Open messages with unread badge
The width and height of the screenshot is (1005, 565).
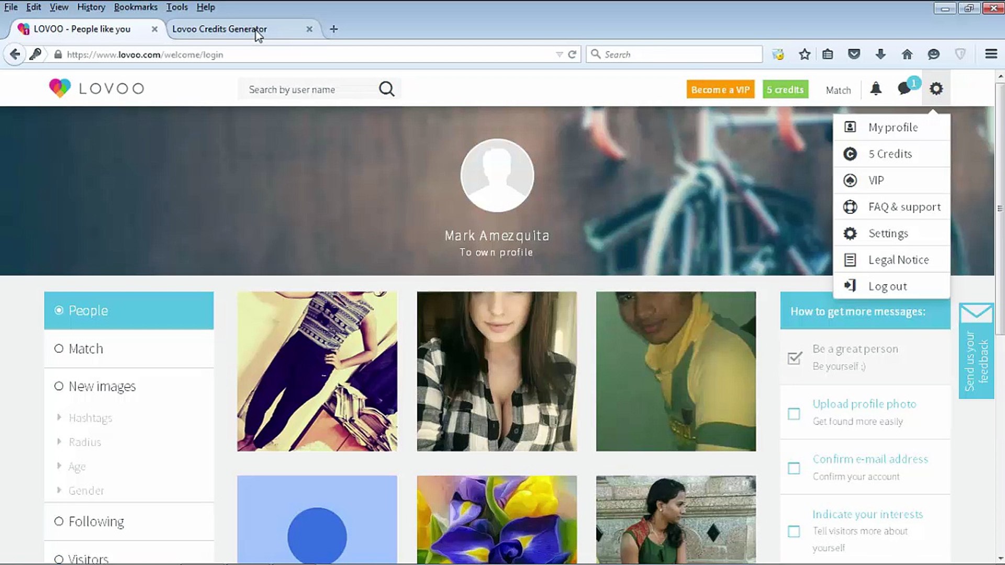pos(904,89)
